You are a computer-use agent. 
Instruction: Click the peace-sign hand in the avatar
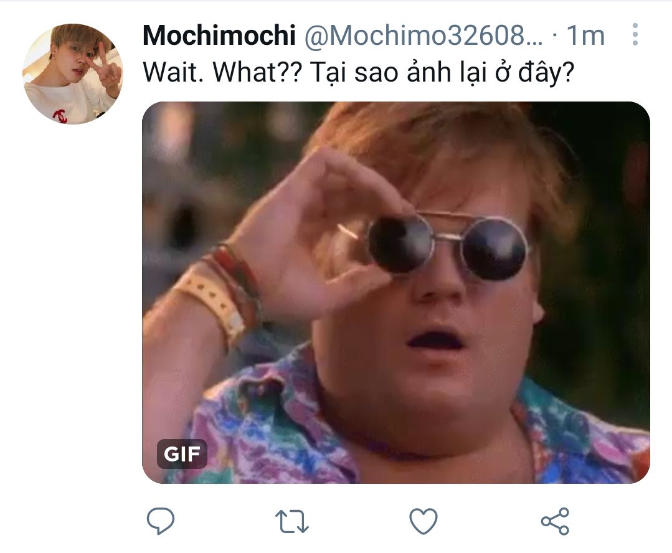[x=105, y=69]
